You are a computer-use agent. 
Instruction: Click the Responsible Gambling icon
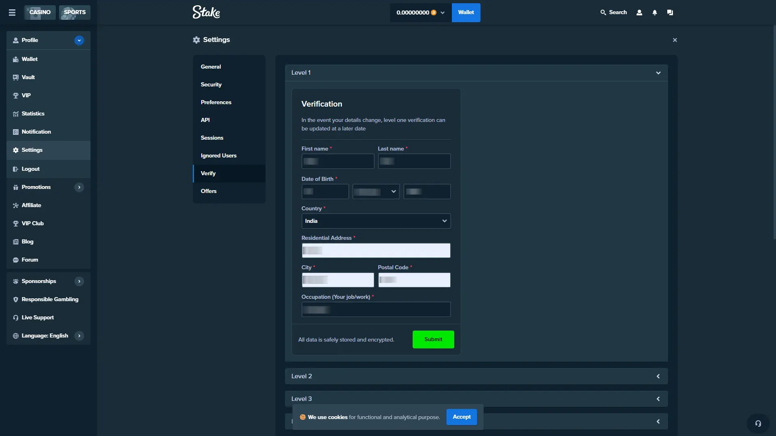click(x=15, y=299)
